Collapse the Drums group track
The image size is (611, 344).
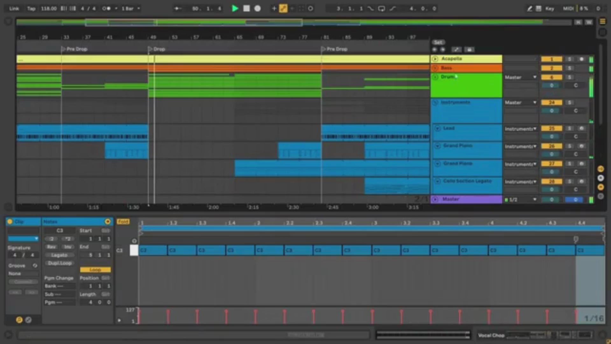[435, 77]
